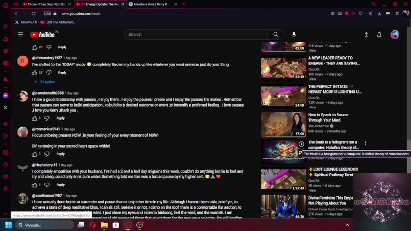Open @samtheman1957 channel link
This screenshot has width=411, height=231.
point(47,196)
